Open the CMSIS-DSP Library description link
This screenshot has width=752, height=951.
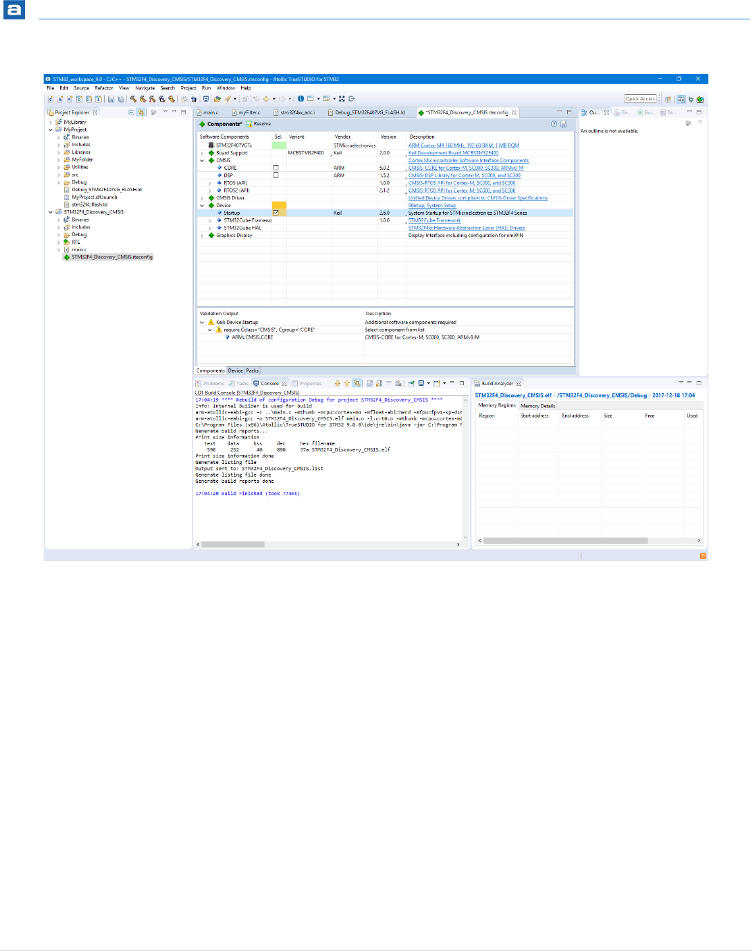[x=464, y=175]
